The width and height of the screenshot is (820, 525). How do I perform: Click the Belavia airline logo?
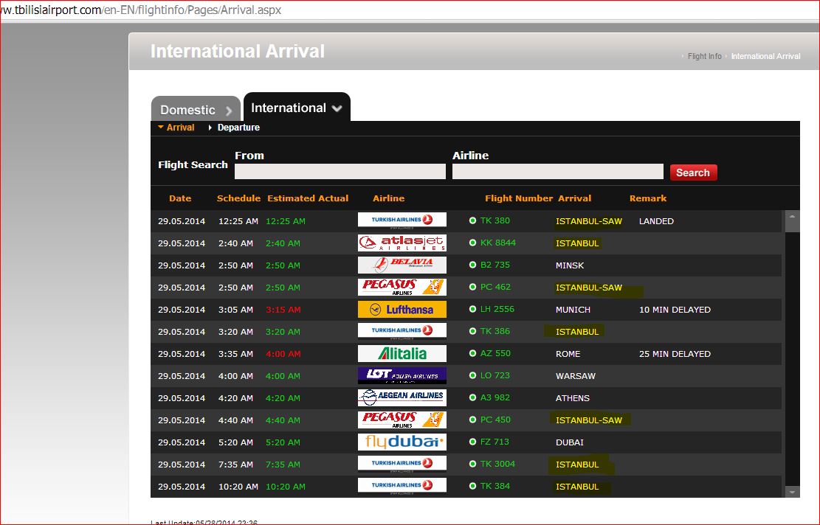tap(402, 265)
